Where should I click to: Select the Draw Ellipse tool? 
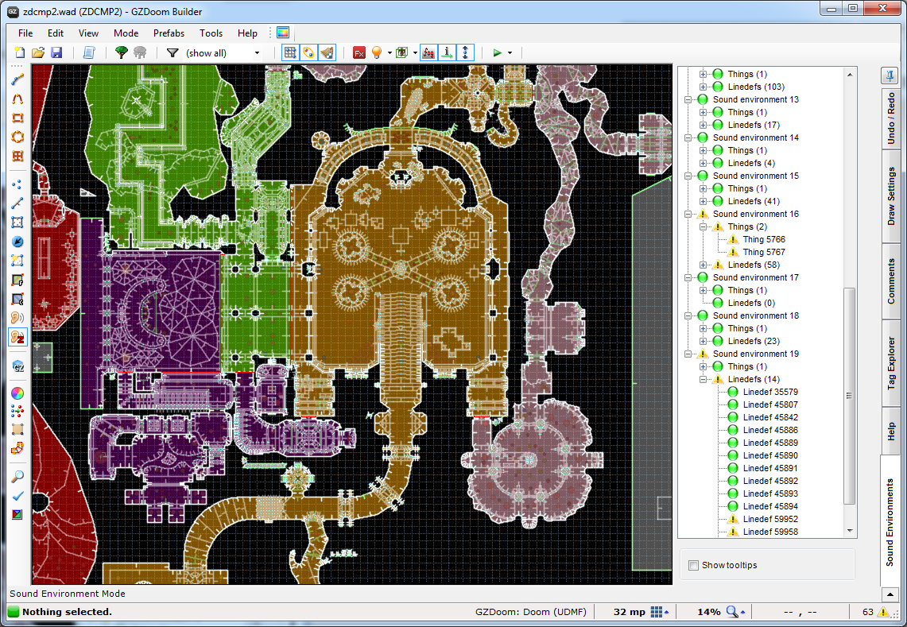point(17,137)
